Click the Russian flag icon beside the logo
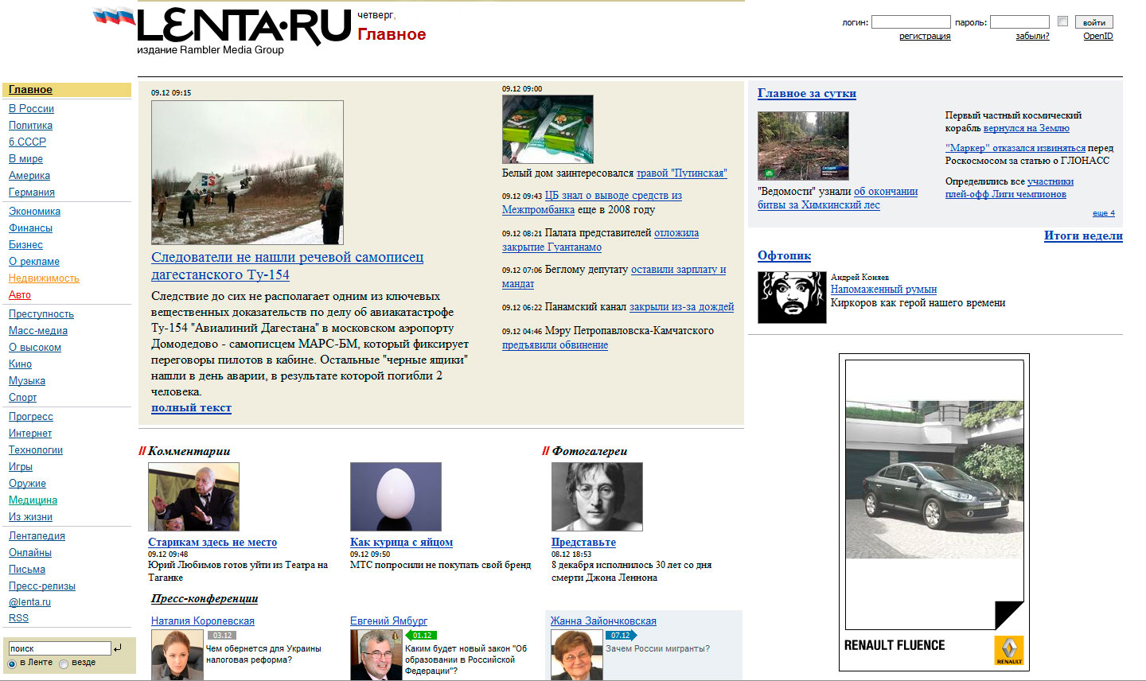 114,16
